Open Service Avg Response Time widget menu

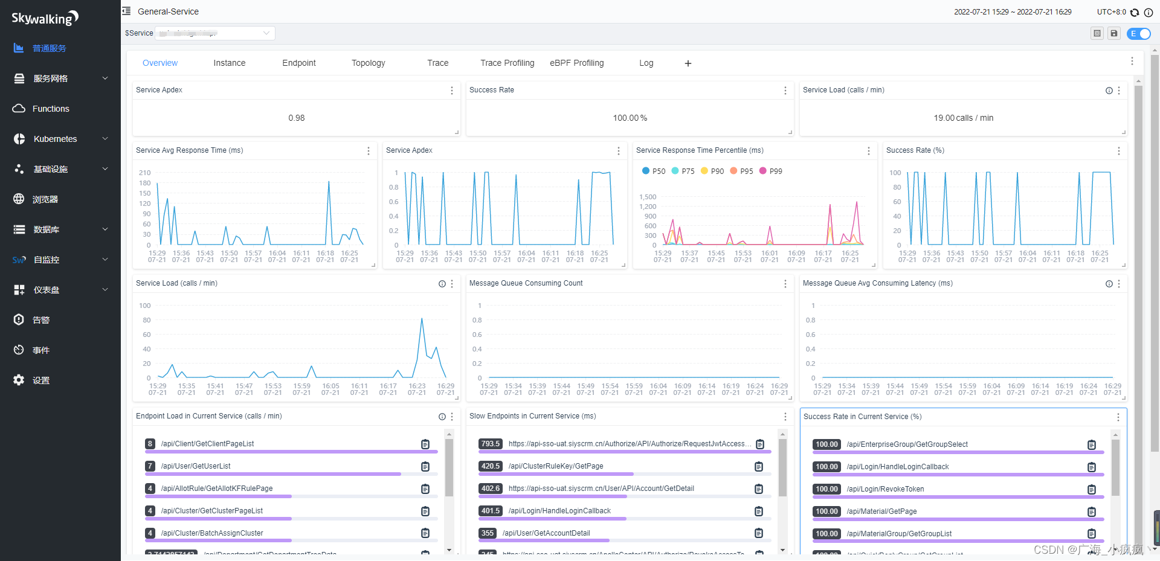(369, 151)
